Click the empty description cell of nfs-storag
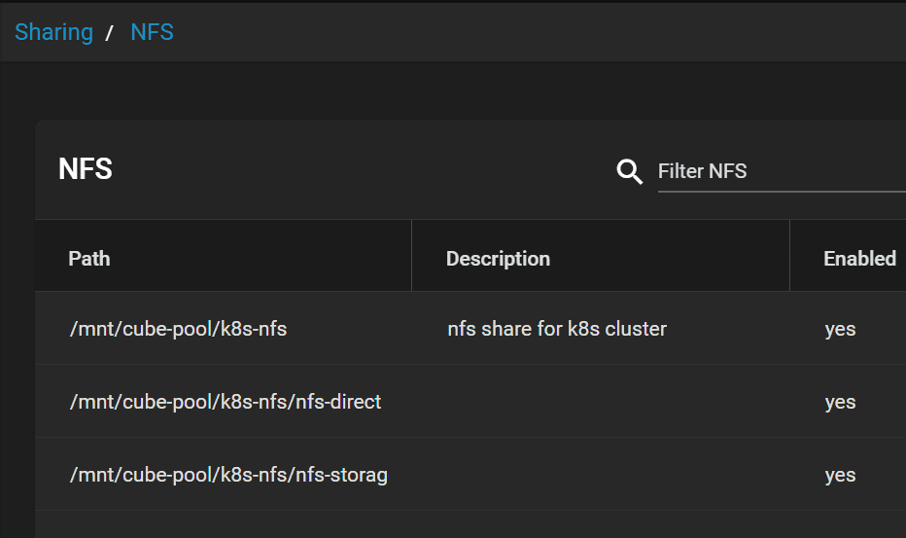The height and width of the screenshot is (538, 906). [x=601, y=475]
